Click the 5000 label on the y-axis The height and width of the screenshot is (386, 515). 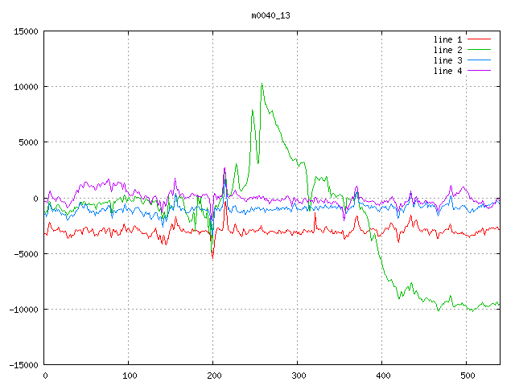tap(28, 142)
